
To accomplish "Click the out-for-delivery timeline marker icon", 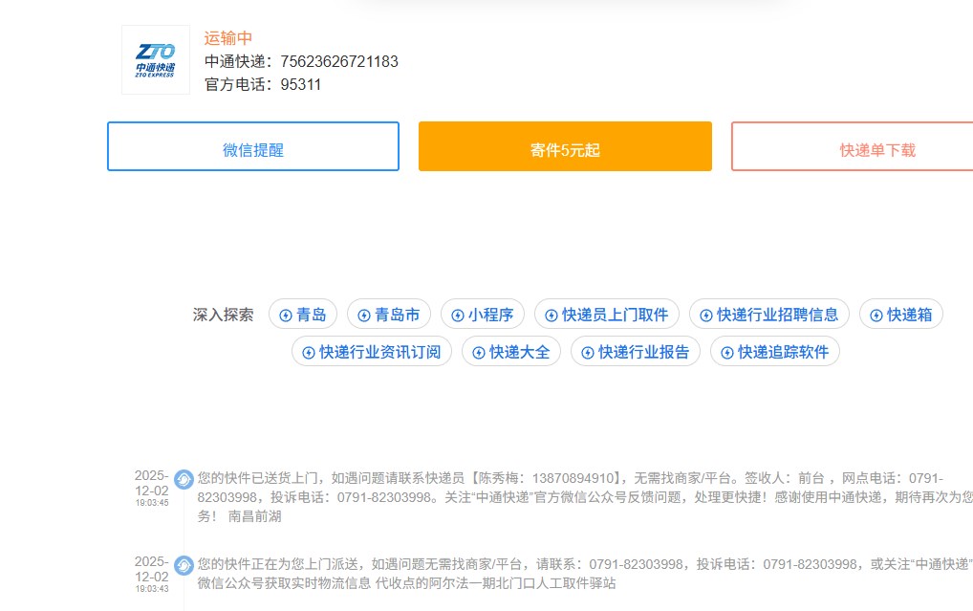I will point(184,565).
